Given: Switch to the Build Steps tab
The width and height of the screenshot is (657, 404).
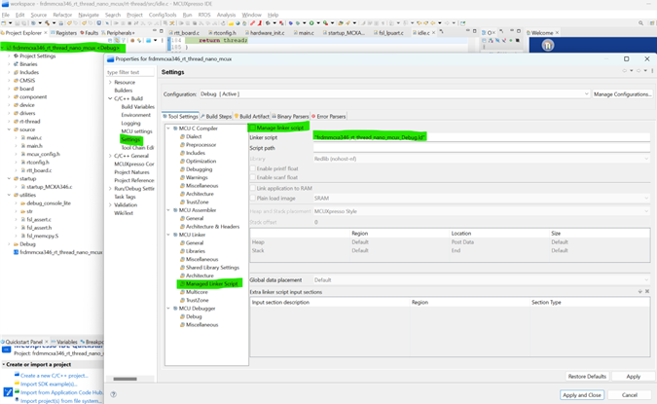Looking at the screenshot, I should [218, 116].
